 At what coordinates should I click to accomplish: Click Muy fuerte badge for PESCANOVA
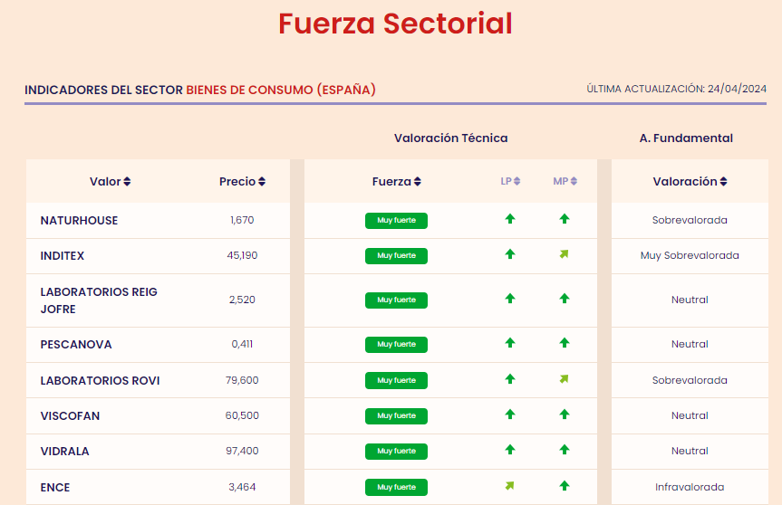pos(396,344)
